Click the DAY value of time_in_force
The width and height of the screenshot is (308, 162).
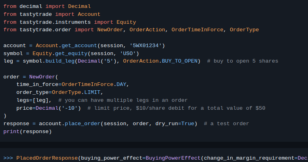pyautogui.click(x=121, y=84)
